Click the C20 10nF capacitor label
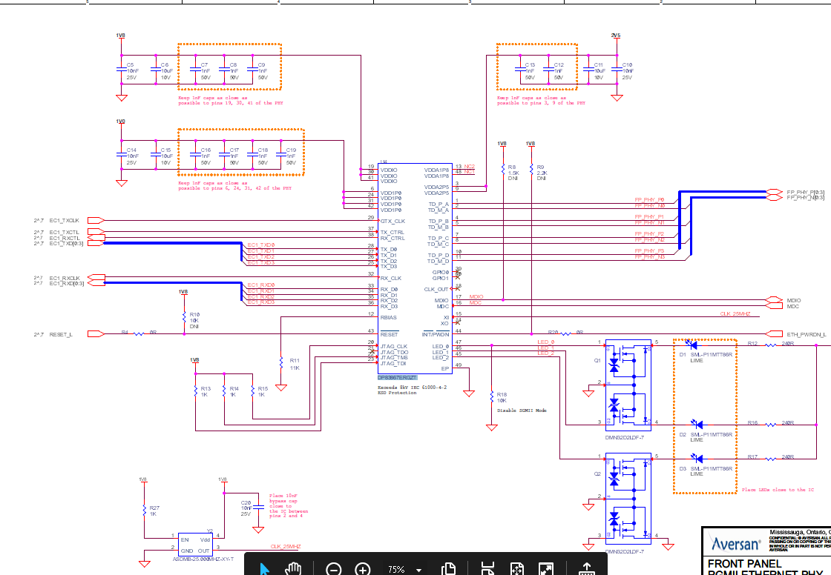 tap(246, 508)
